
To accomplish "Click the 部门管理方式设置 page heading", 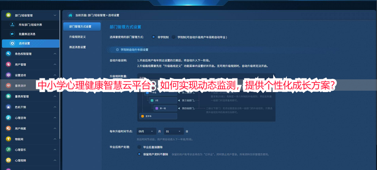I will [x=125, y=27].
